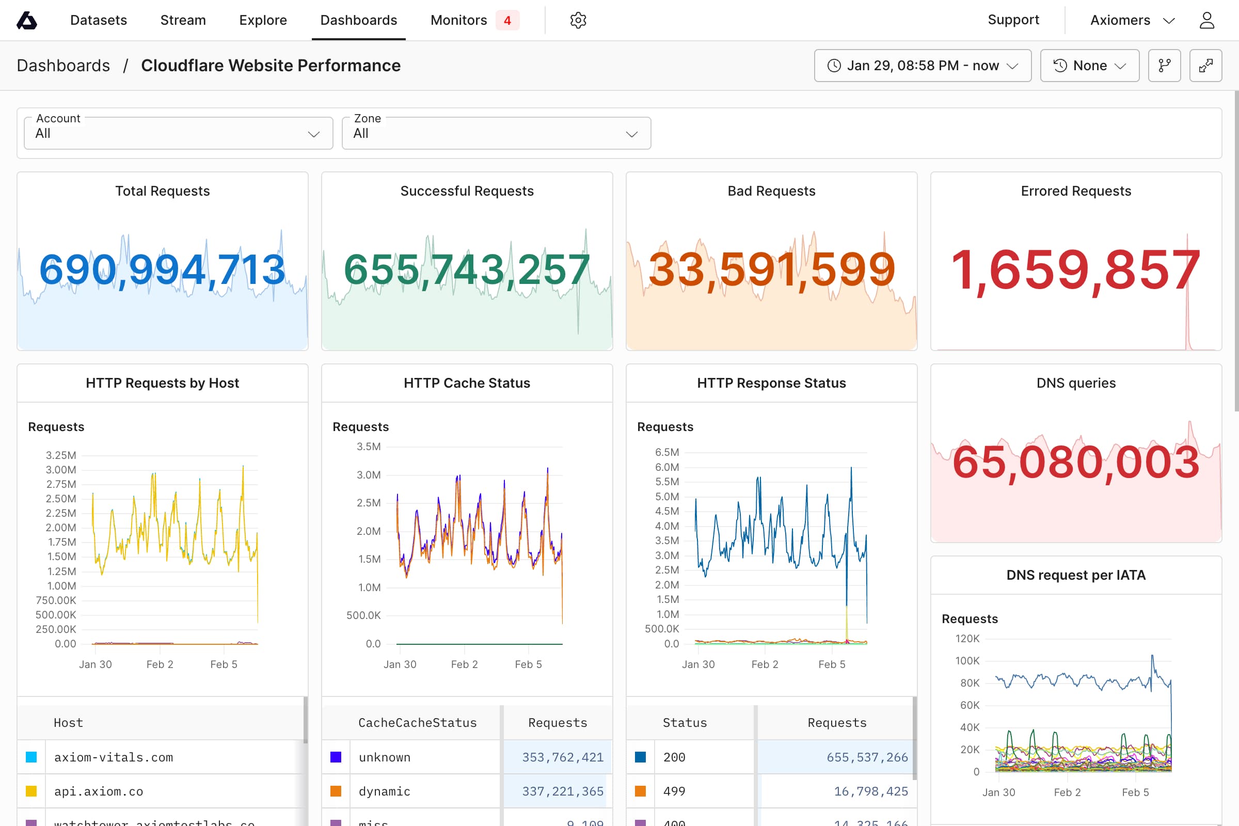The width and height of the screenshot is (1239, 826).
Task: Click the HTTP Cache Status panel title
Action: (x=467, y=383)
